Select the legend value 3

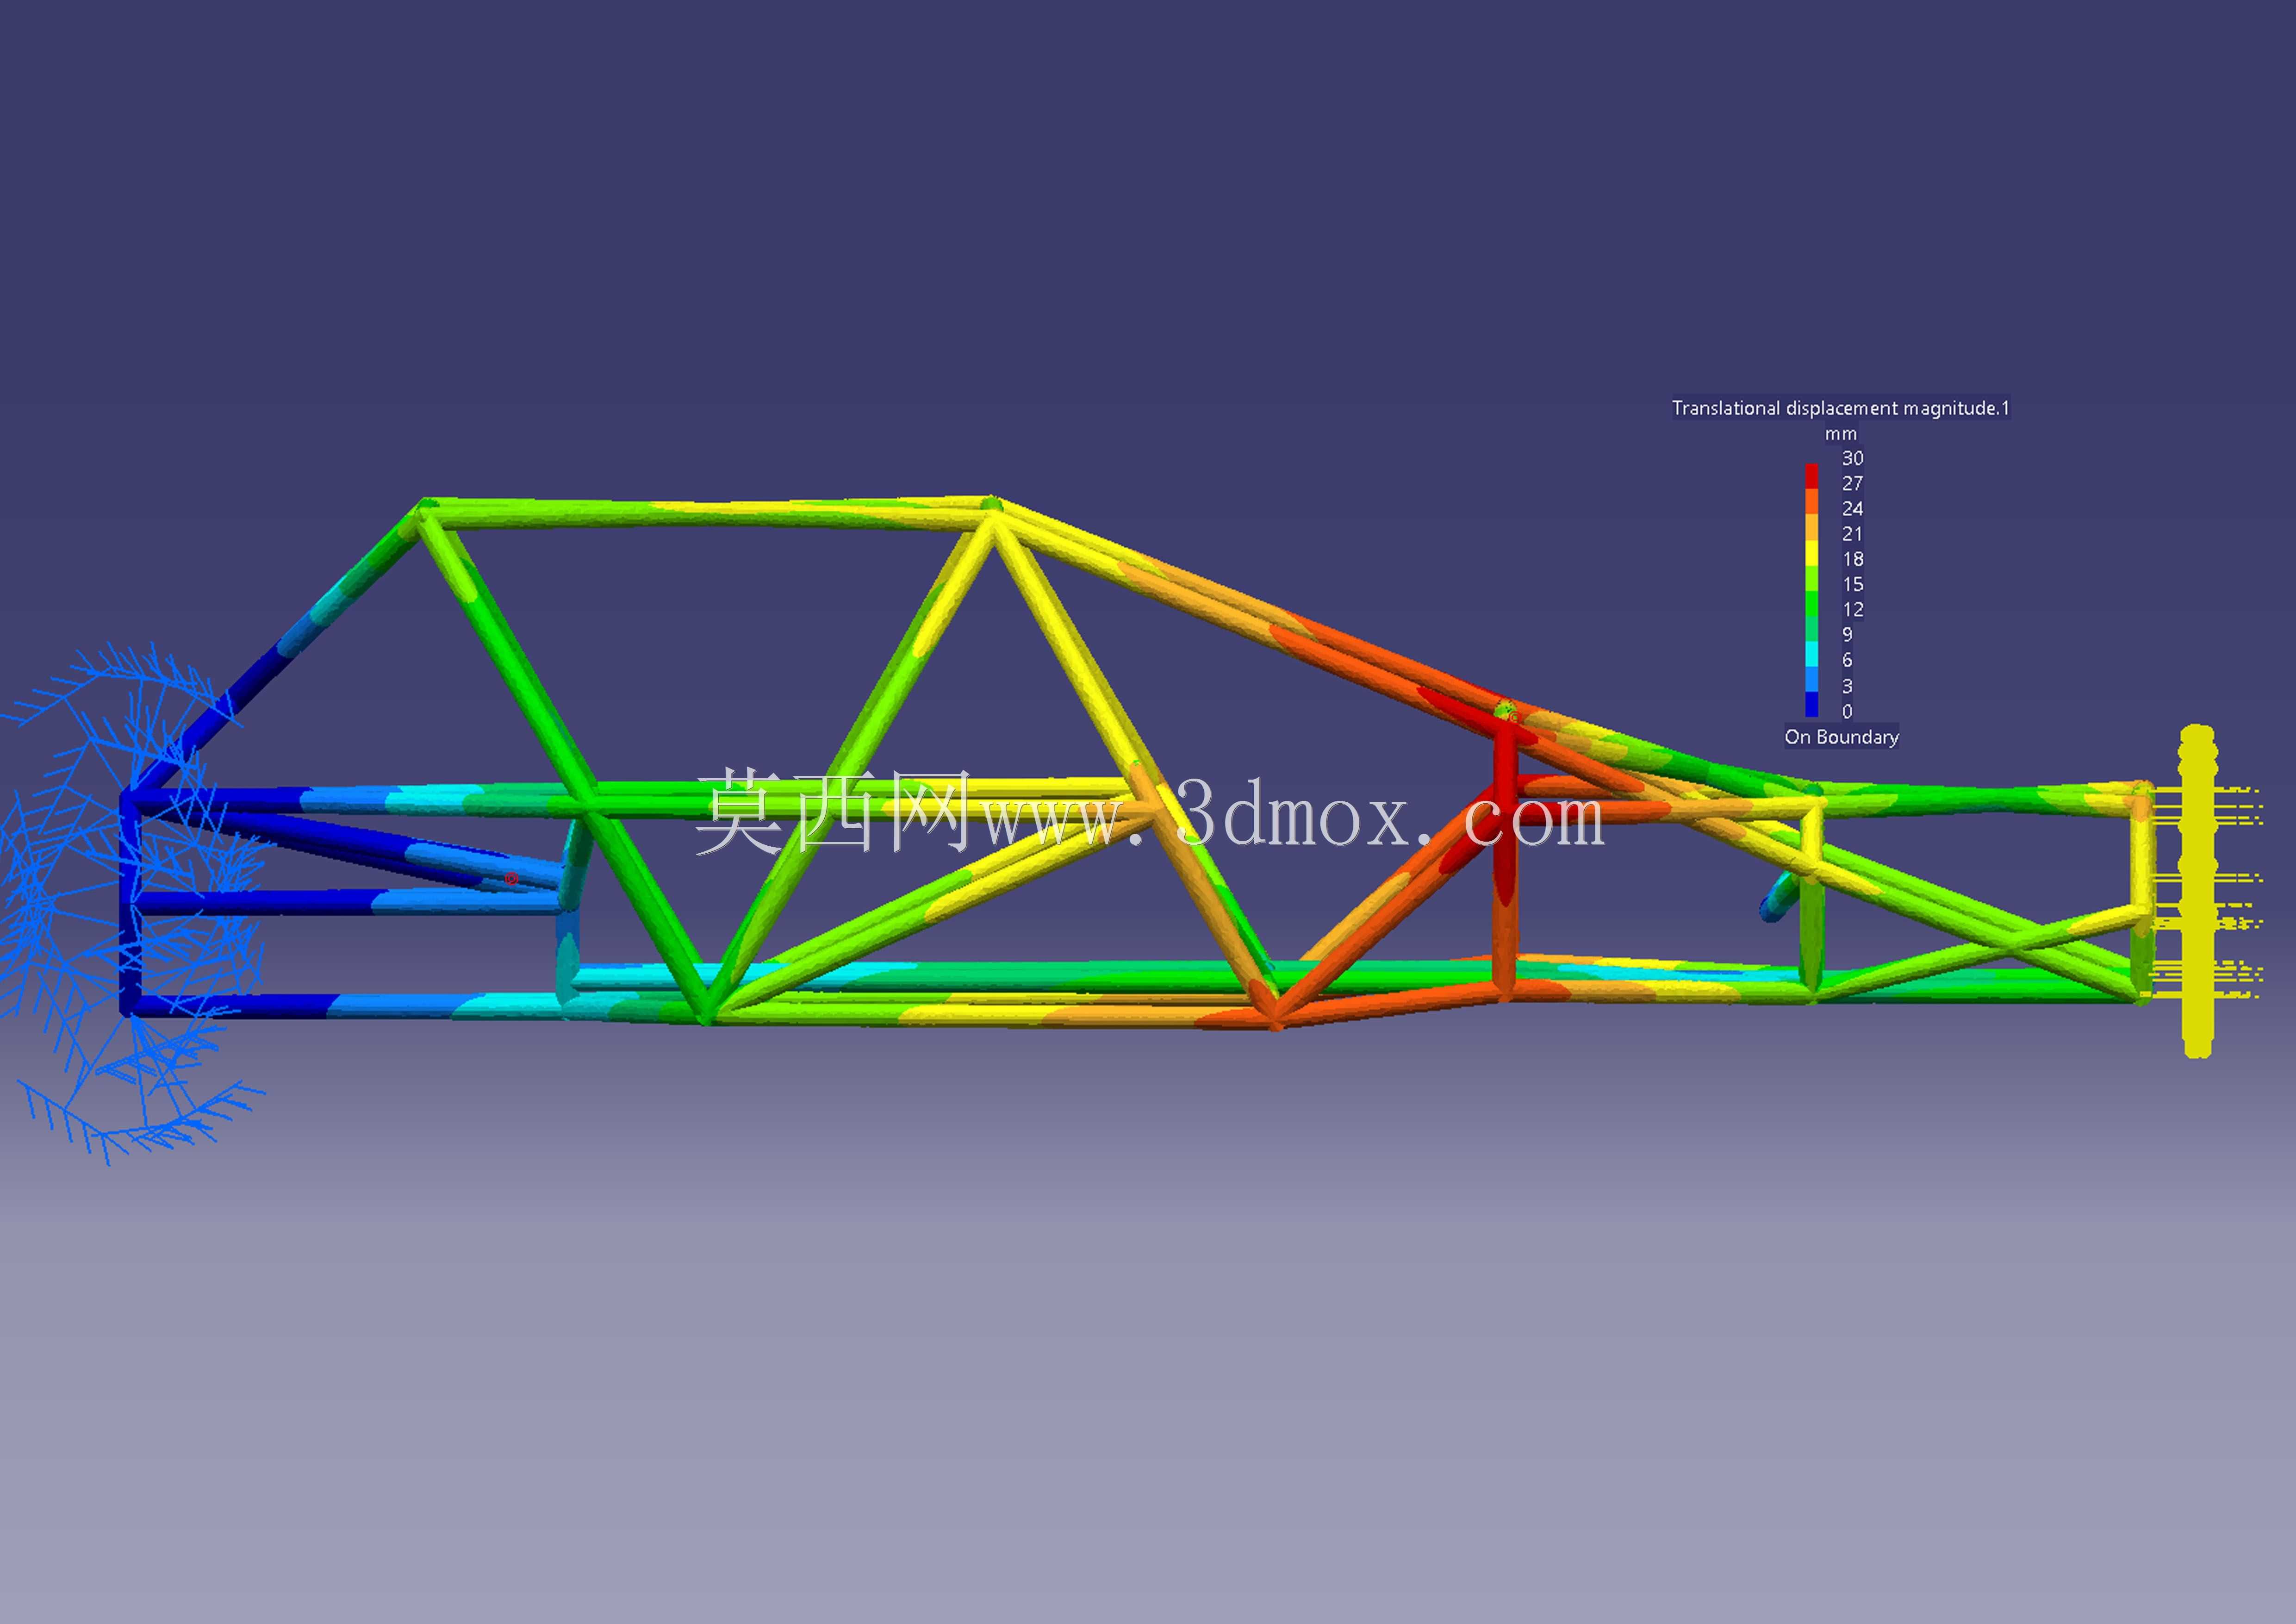pyautogui.click(x=1847, y=686)
